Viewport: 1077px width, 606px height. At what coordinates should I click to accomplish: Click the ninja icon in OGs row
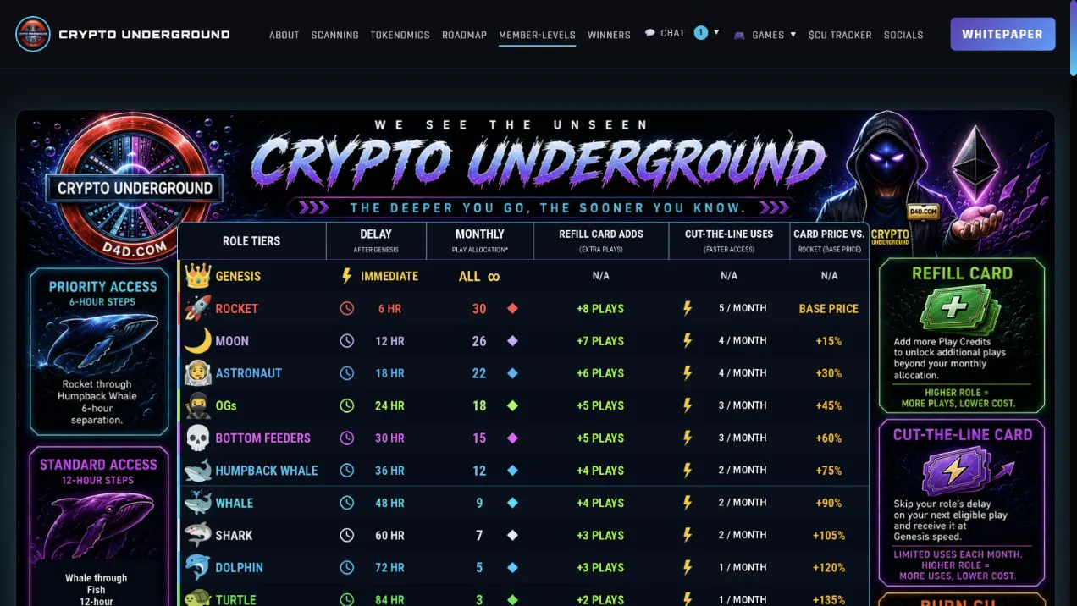[x=197, y=405]
